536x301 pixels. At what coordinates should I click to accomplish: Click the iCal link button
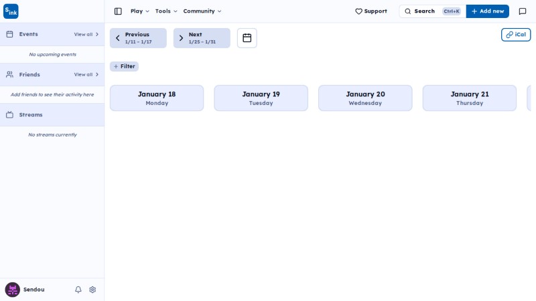click(516, 35)
